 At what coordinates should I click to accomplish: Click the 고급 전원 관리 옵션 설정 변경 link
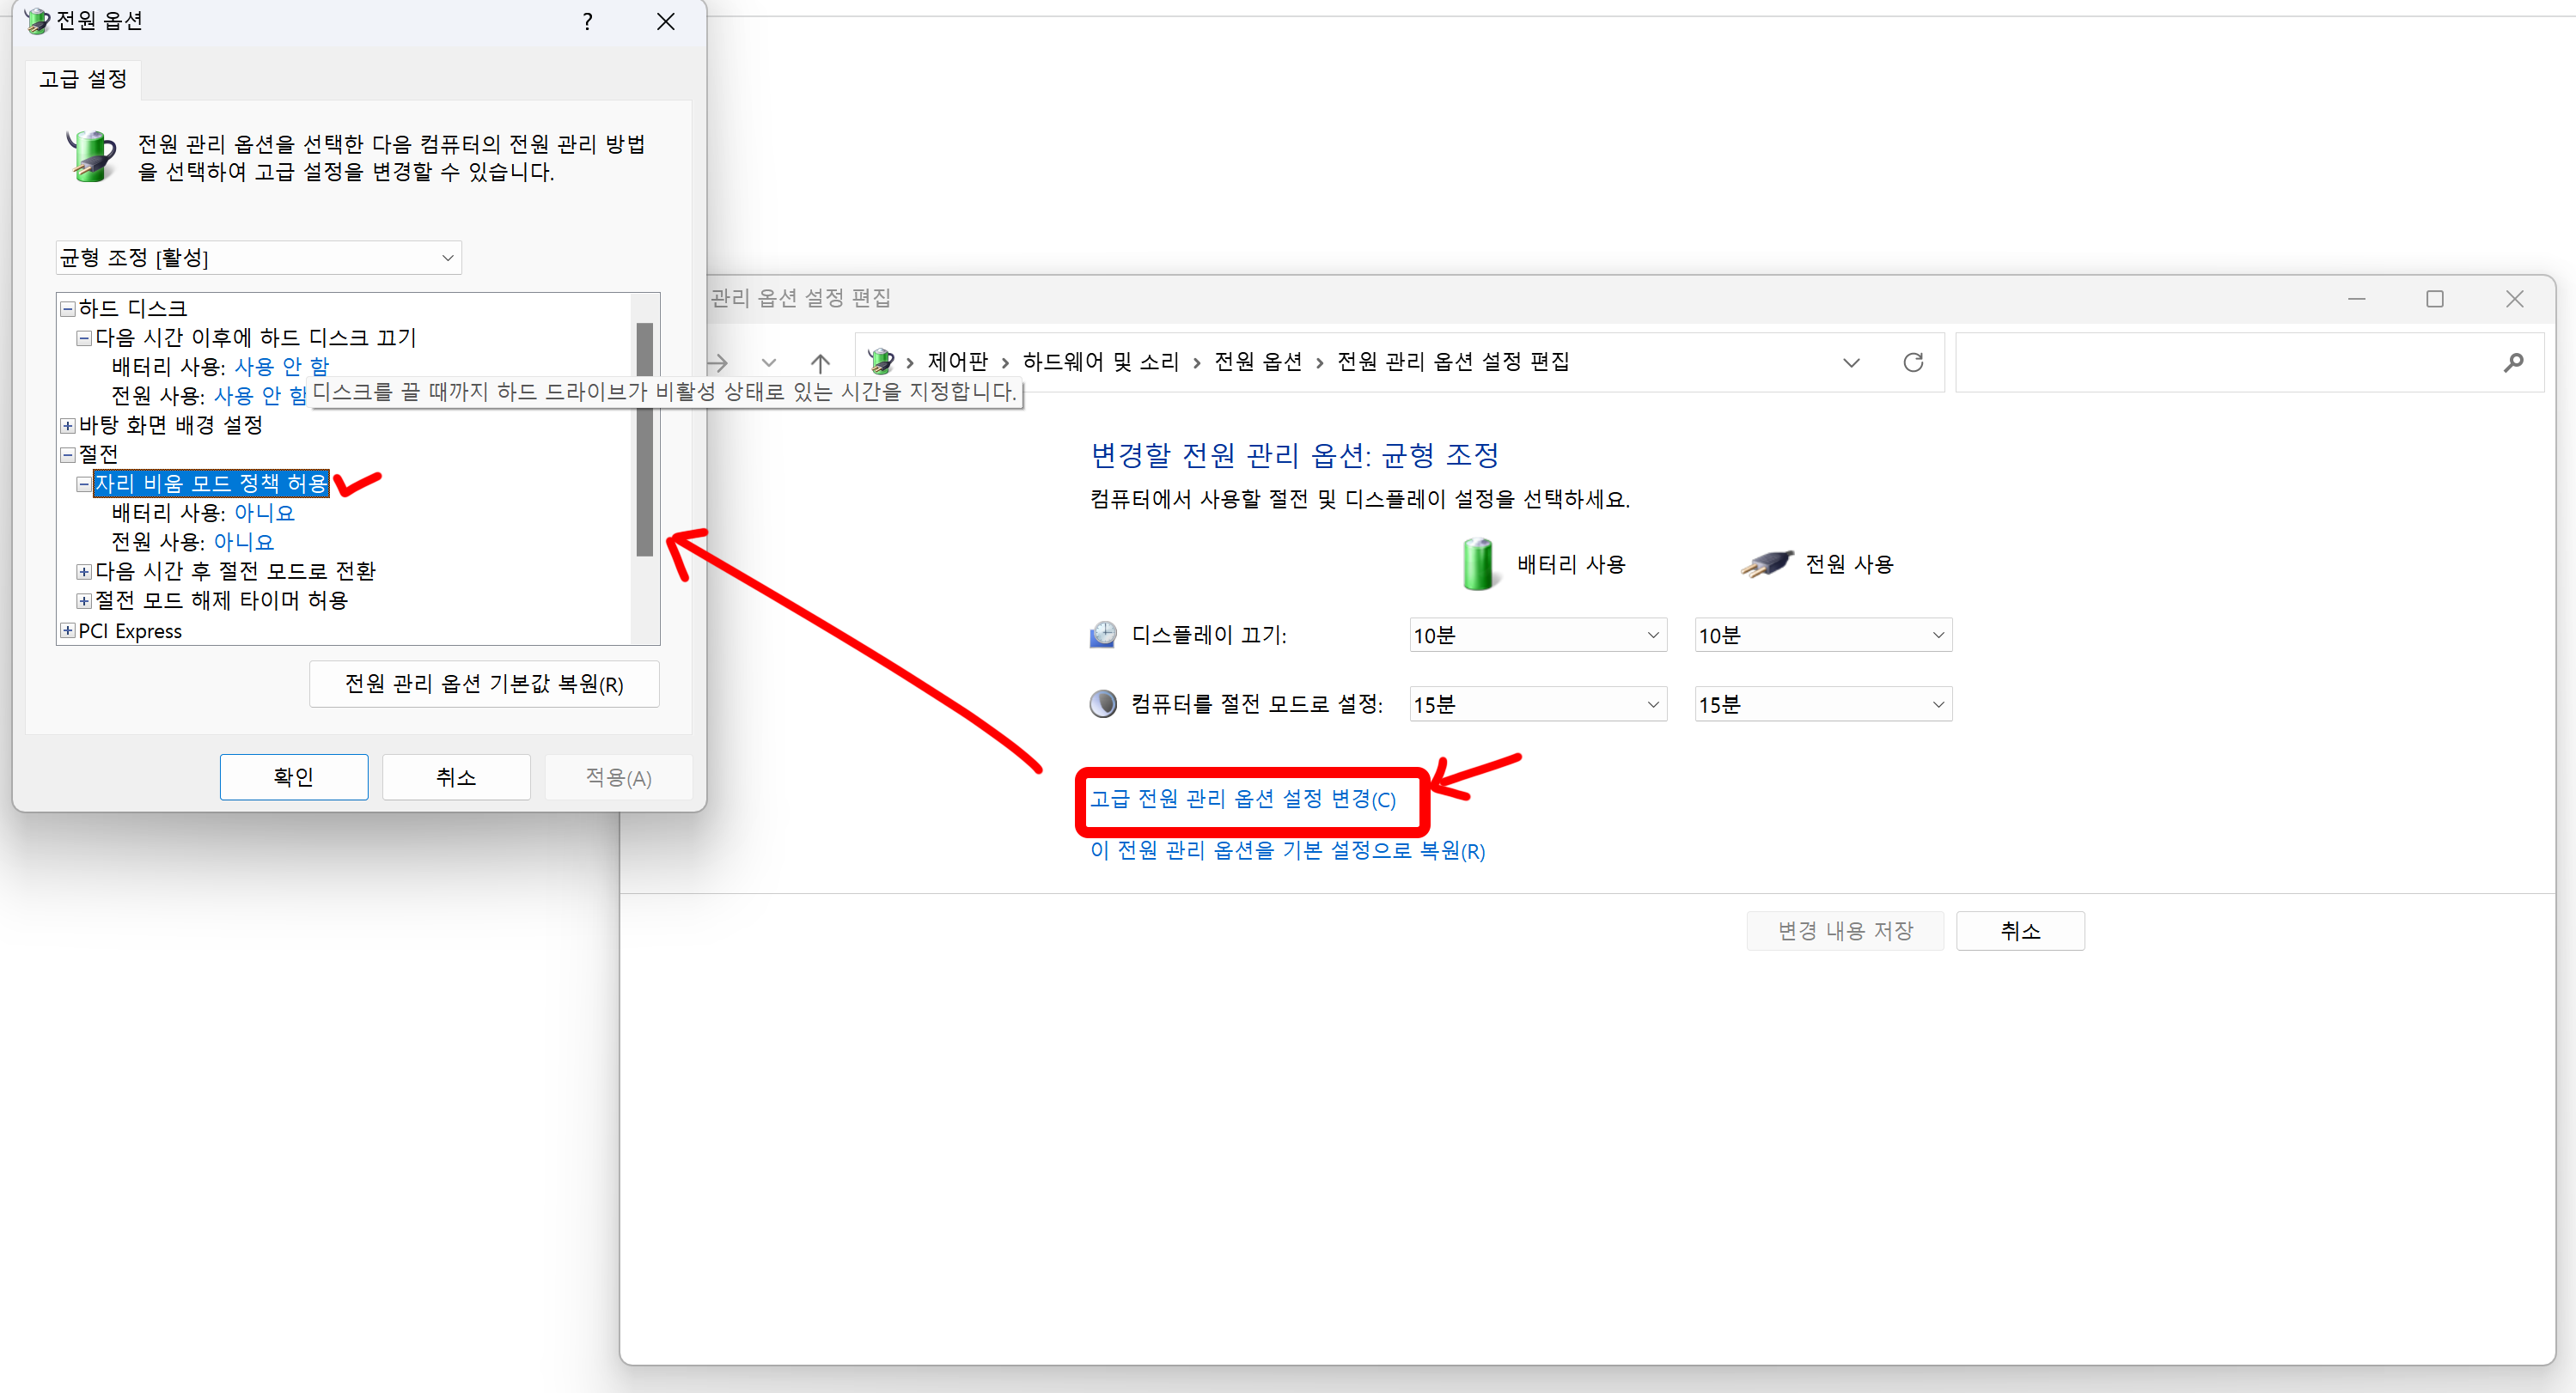tap(1242, 800)
